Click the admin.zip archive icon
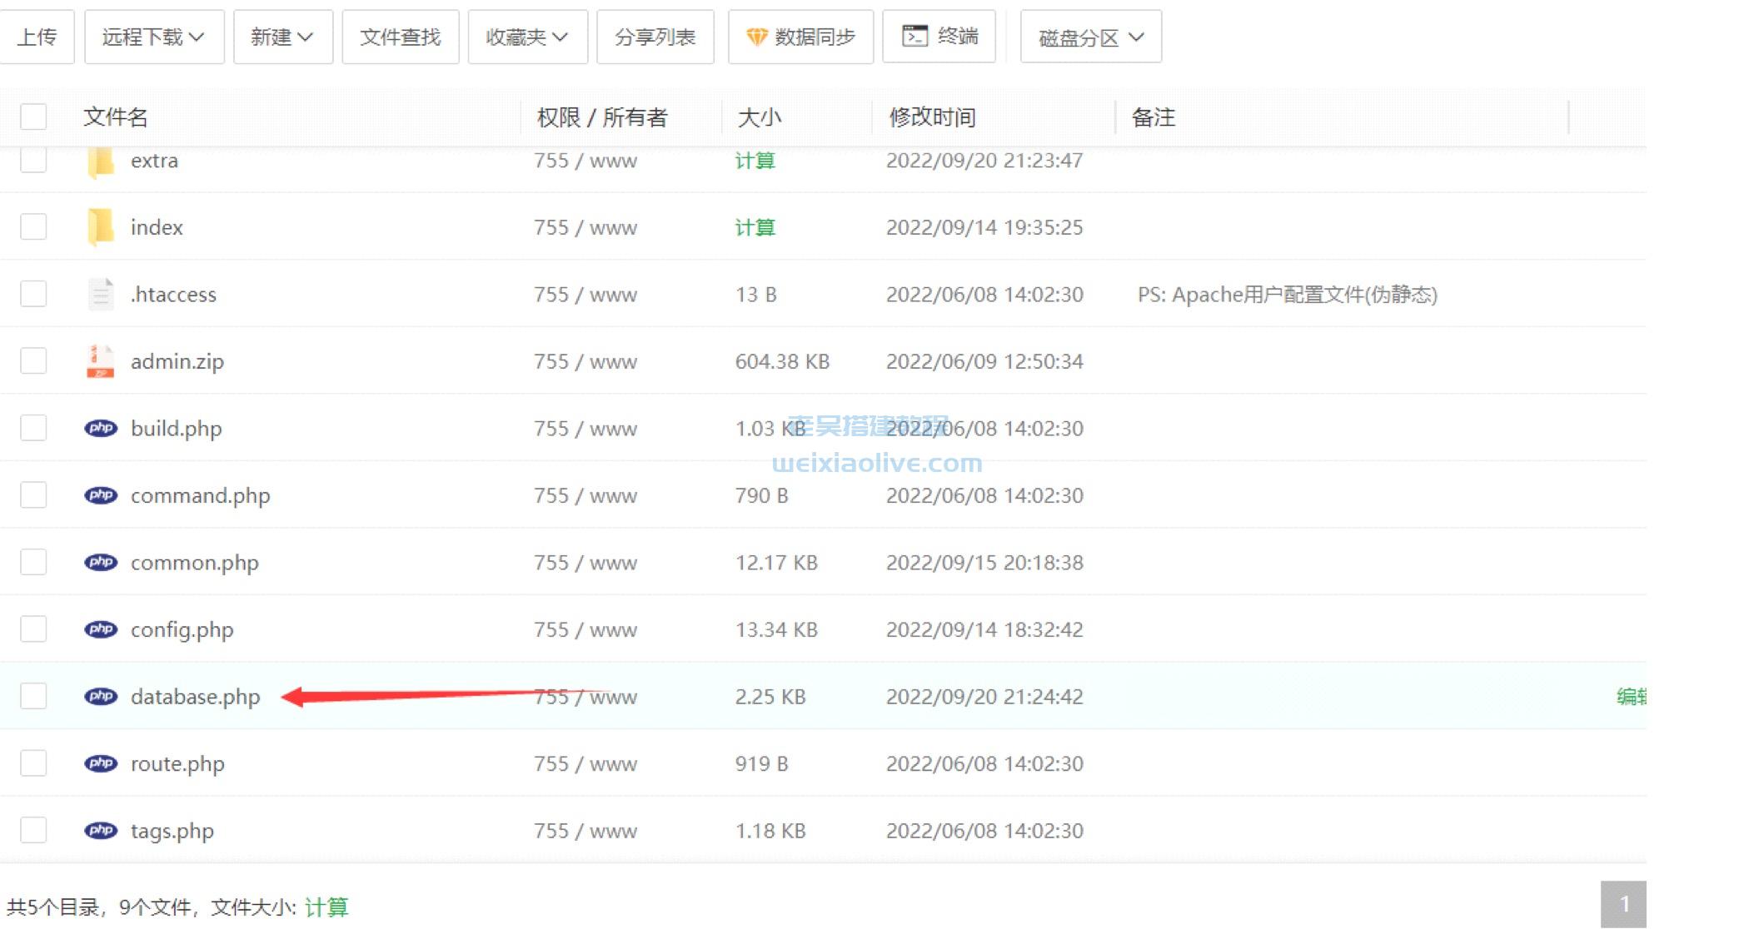Screen dimensions: 1754x929 pyautogui.click(x=101, y=360)
